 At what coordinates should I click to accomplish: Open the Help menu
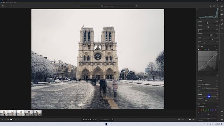15,3
